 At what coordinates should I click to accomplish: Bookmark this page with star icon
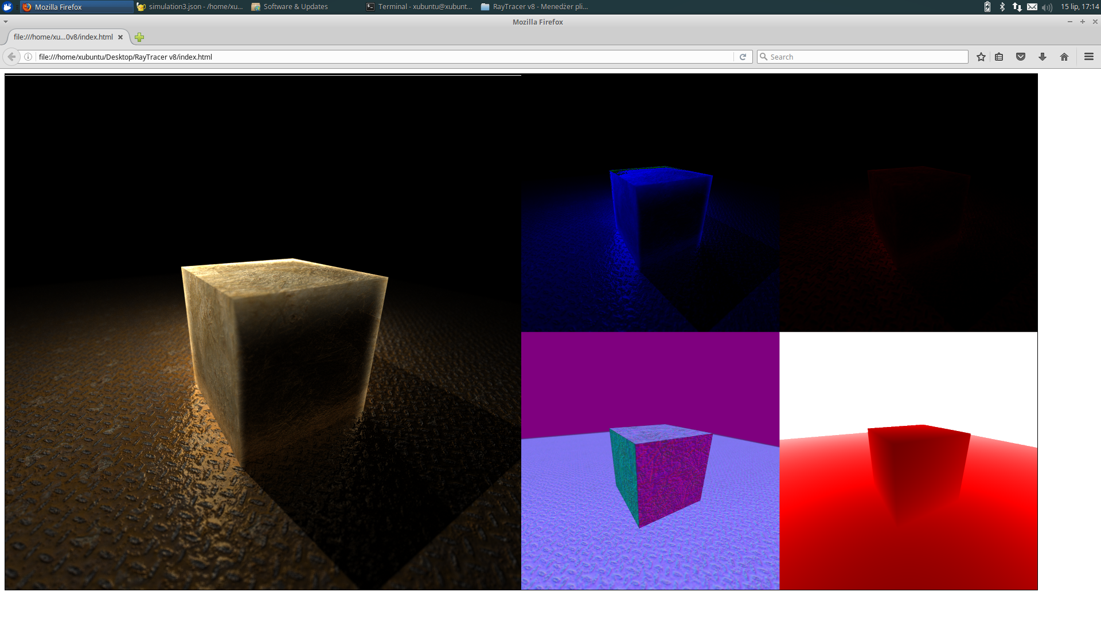(x=981, y=57)
